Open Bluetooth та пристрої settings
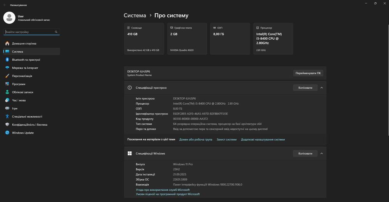This screenshot has width=389, height=202. click(x=26, y=60)
